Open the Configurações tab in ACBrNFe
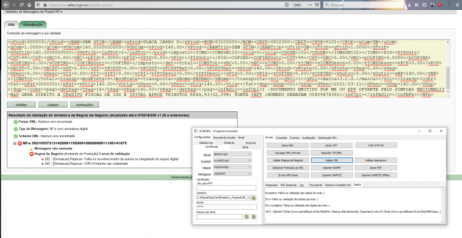Screen dimensions: 462x238 202,137
